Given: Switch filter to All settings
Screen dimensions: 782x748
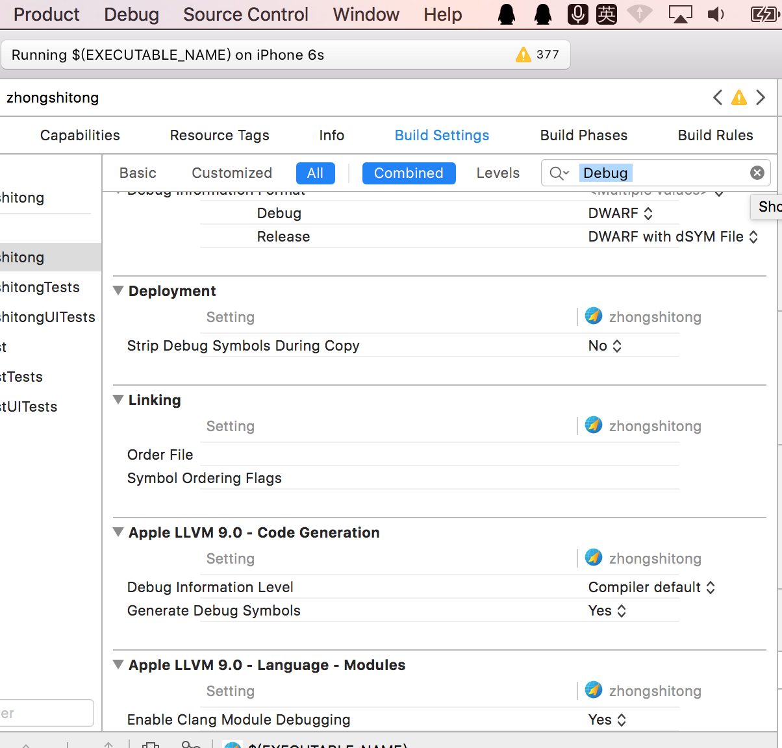Looking at the screenshot, I should point(315,173).
